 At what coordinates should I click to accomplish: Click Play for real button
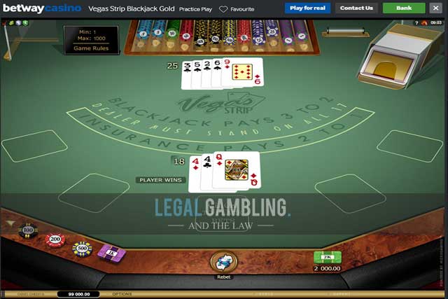click(x=308, y=8)
